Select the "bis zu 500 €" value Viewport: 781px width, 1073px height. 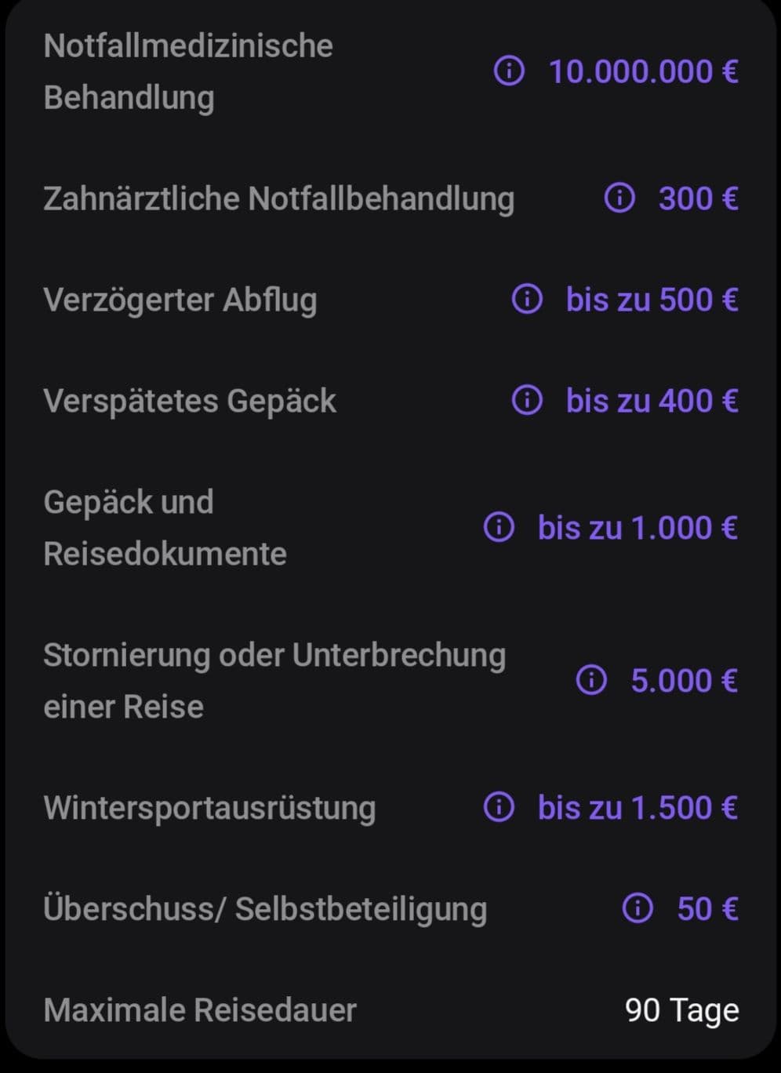click(x=652, y=300)
